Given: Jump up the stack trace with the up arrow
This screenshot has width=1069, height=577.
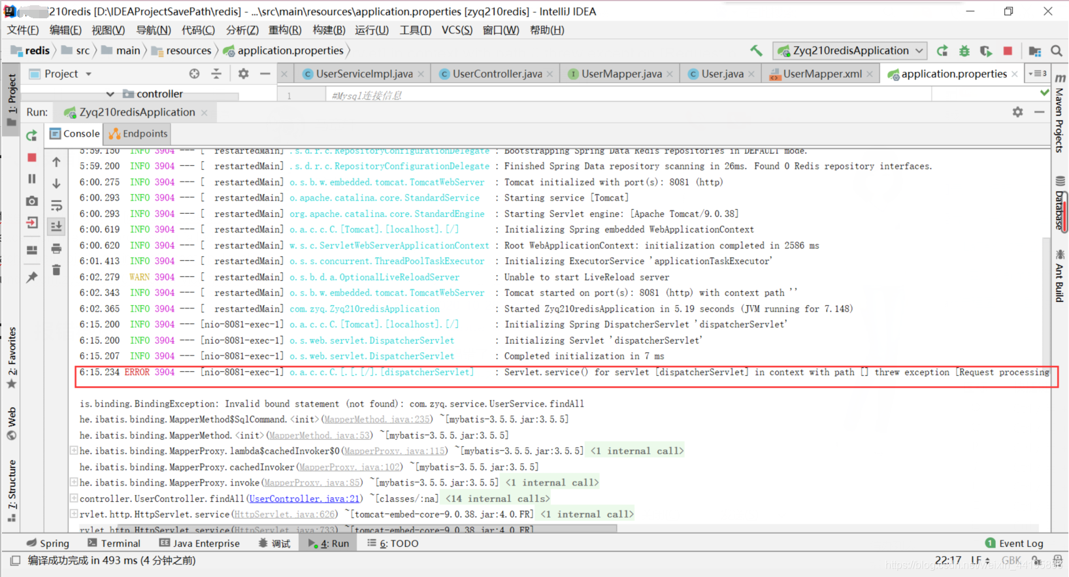Looking at the screenshot, I should (x=56, y=161).
